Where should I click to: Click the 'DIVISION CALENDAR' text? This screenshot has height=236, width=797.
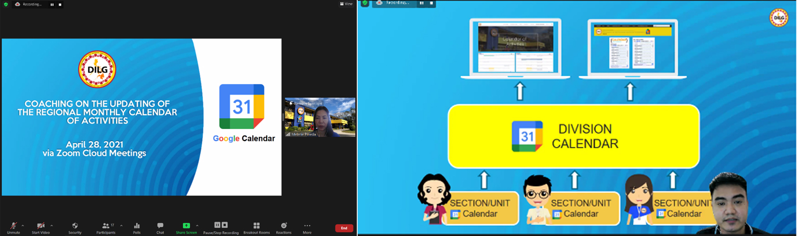point(585,136)
